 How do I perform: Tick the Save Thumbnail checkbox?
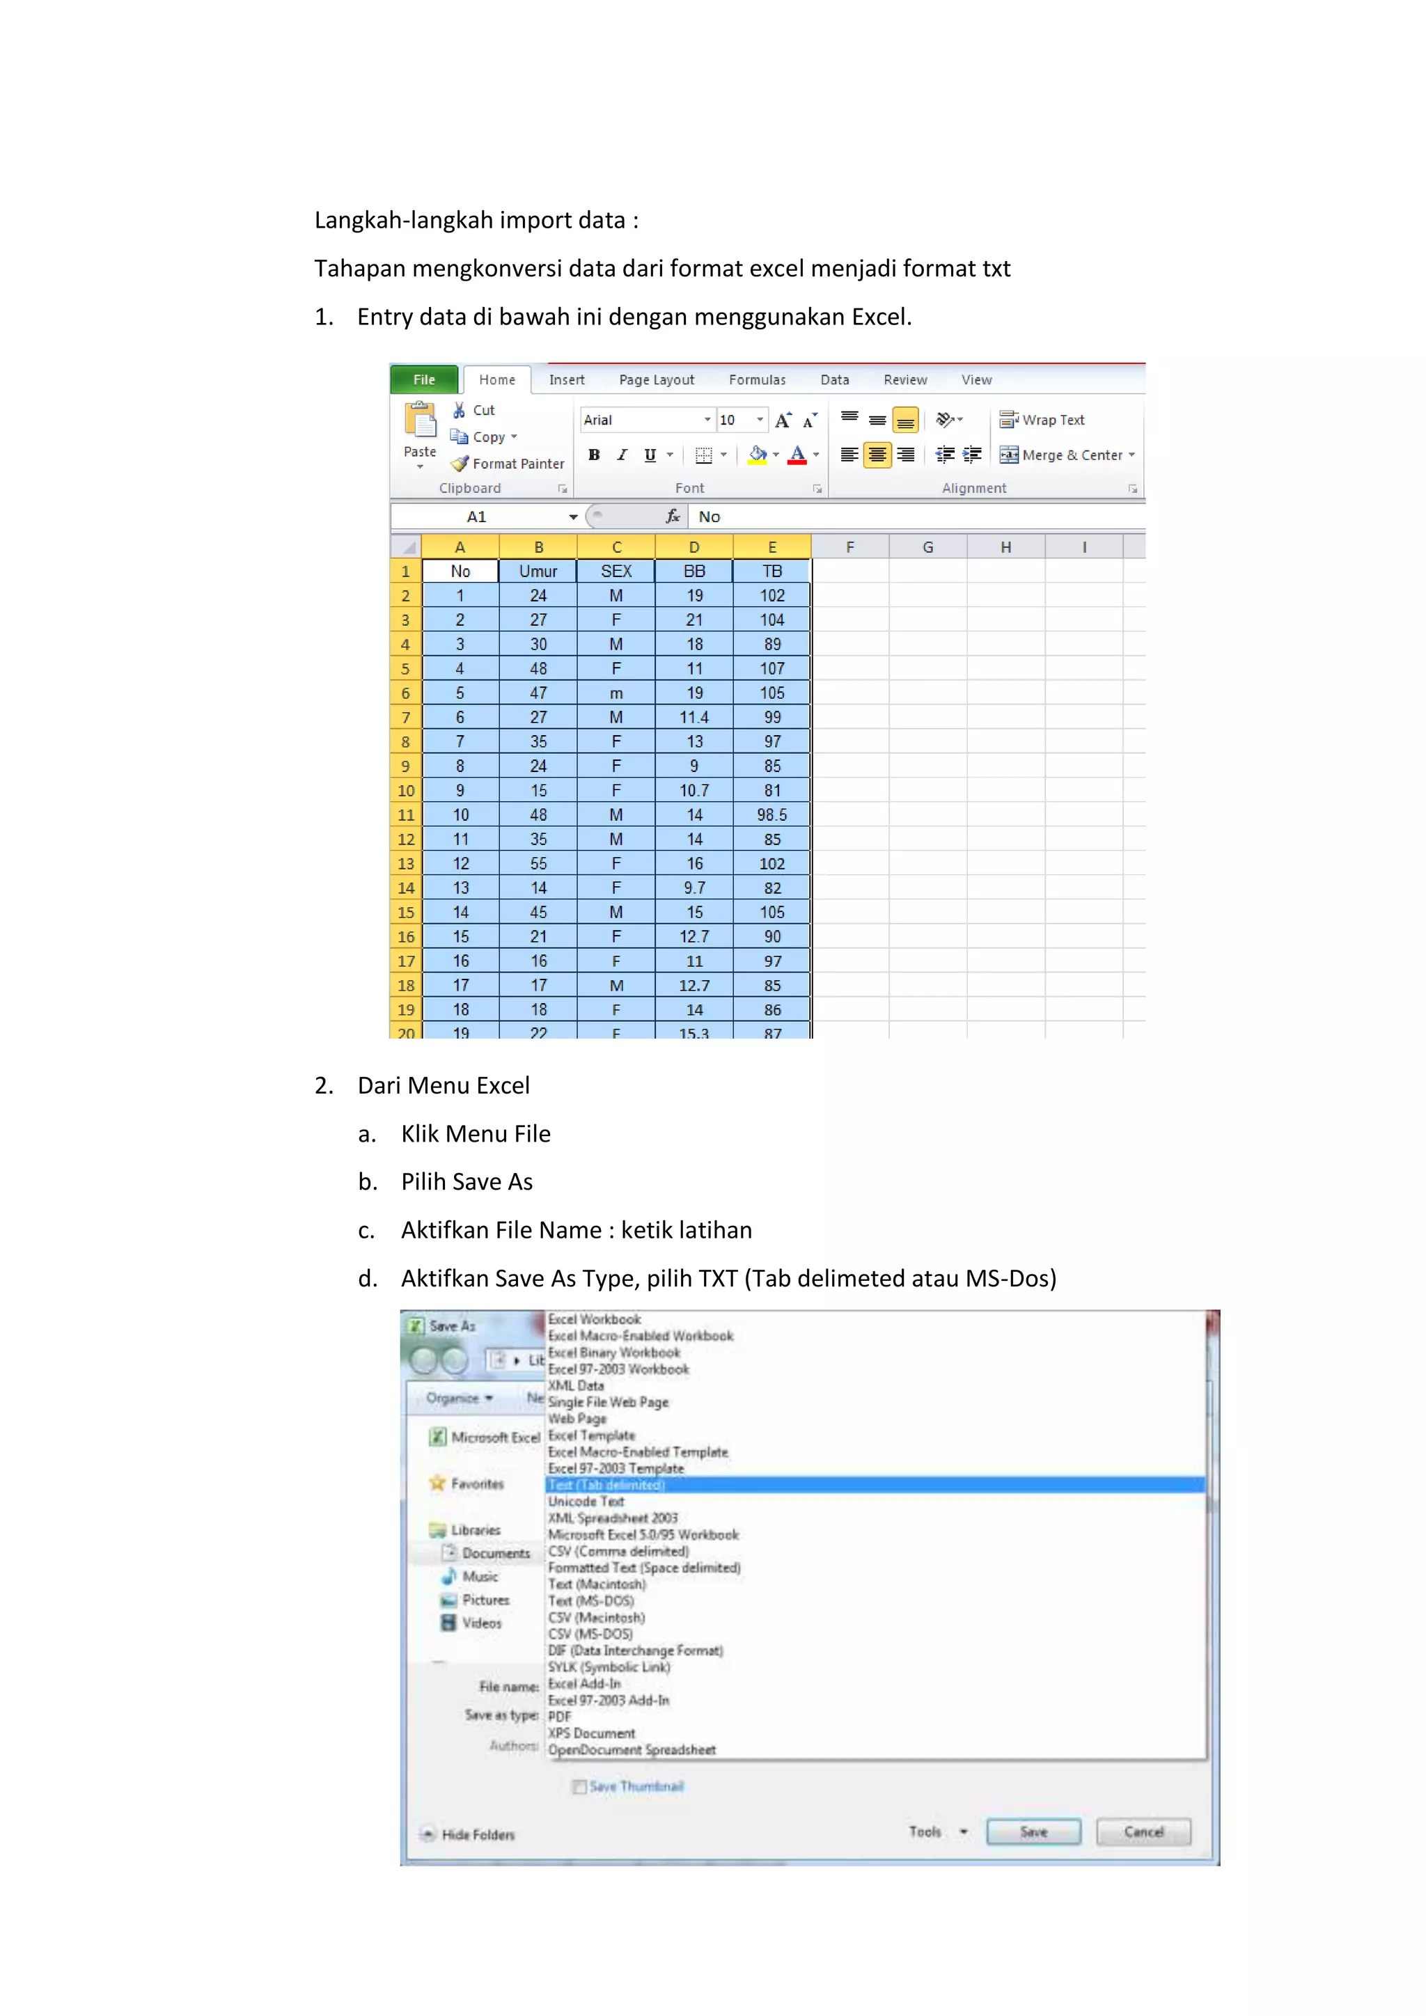579,1787
